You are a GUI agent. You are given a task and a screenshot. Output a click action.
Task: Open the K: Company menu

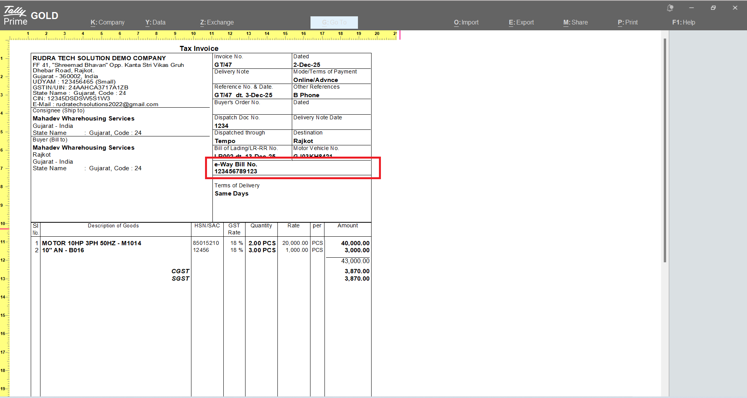pos(107,23)
